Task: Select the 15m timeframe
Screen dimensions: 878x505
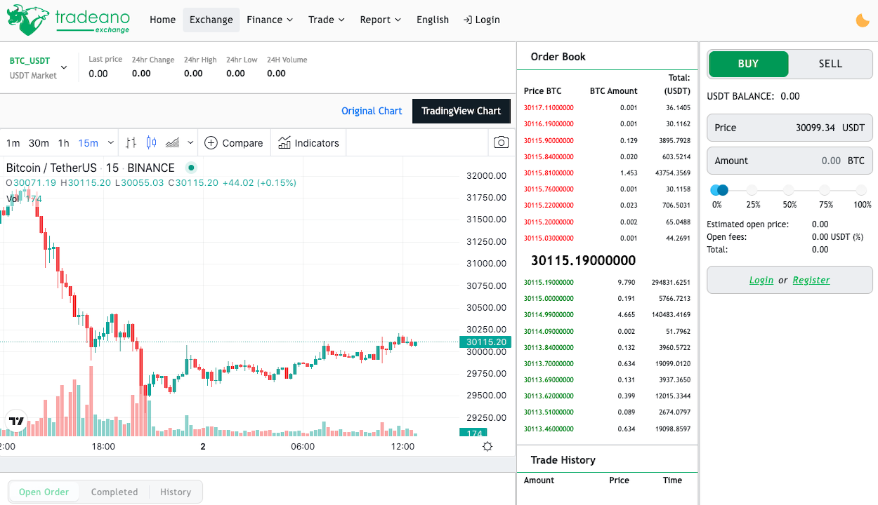Action: (89, 143)
